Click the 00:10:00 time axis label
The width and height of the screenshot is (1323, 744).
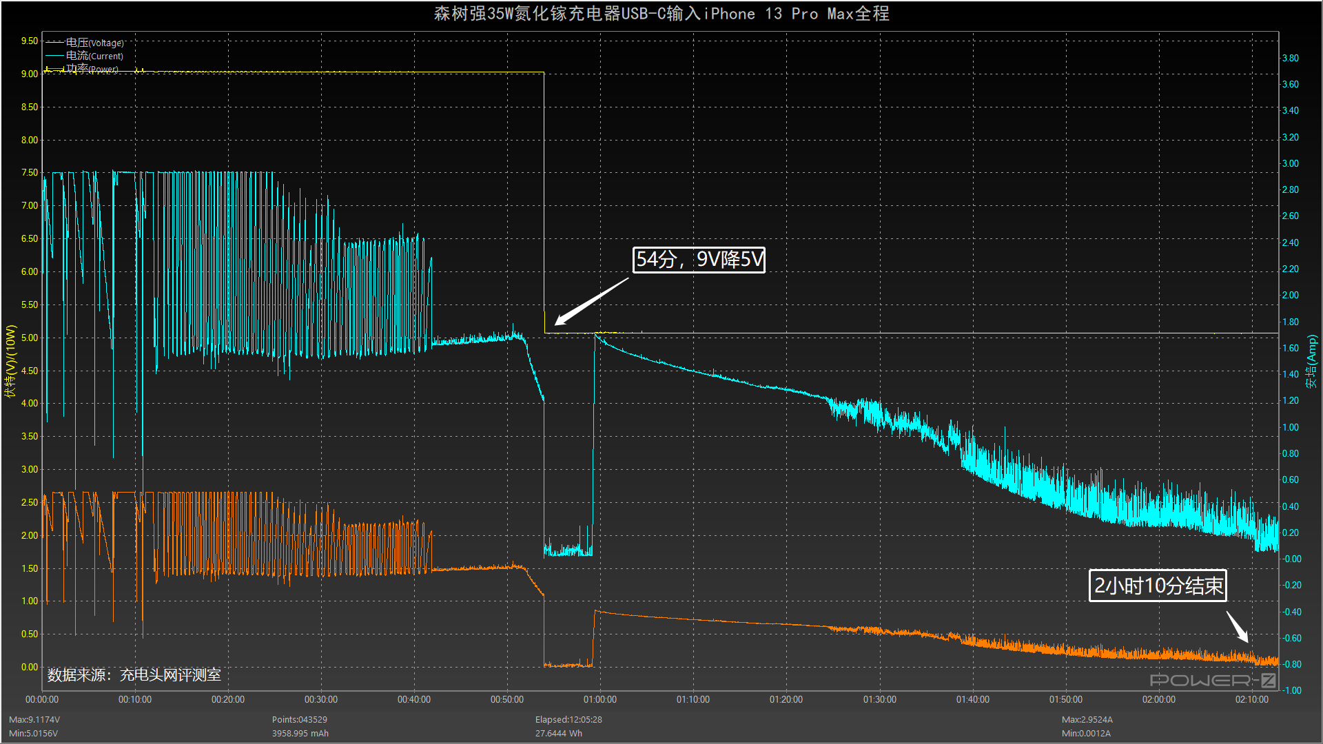point(135,699)
